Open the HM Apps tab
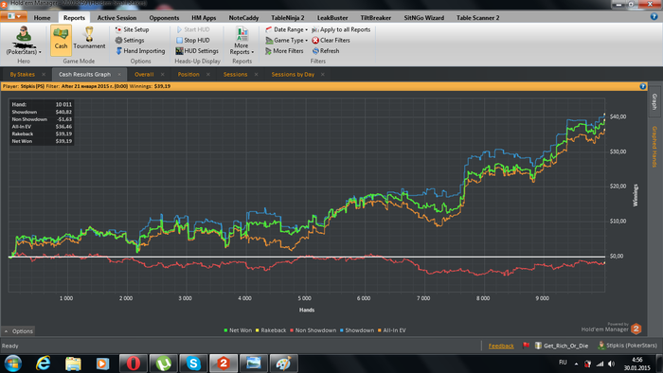This screenshot has height=373, width=663. (x=204, y=18)
